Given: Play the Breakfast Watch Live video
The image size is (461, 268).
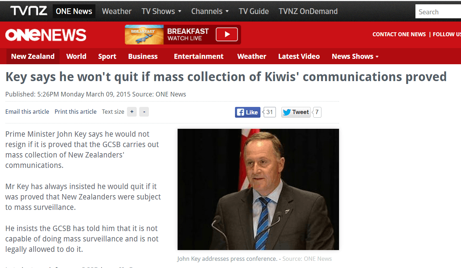Looking at the screenshot, I should 227,34.
